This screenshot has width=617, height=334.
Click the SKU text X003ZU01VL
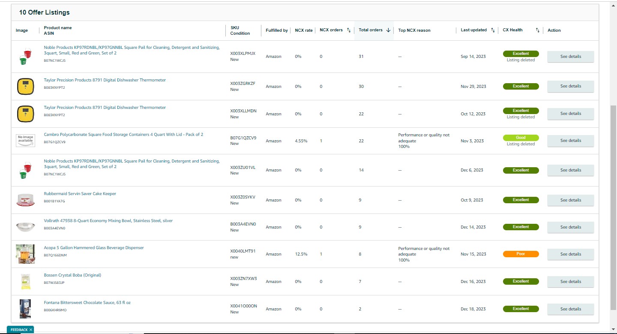(x=243, y=168)
